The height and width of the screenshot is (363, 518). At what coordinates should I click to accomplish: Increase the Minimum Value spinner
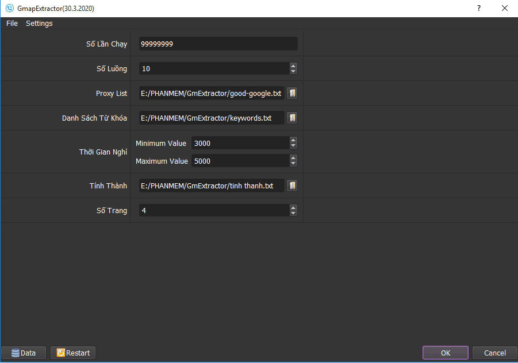click(293, 140)
